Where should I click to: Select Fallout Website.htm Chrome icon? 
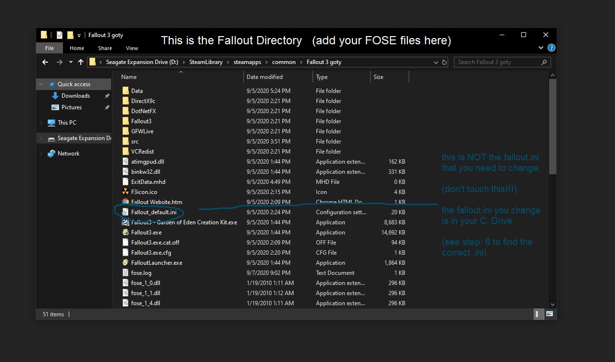point(126,202)
